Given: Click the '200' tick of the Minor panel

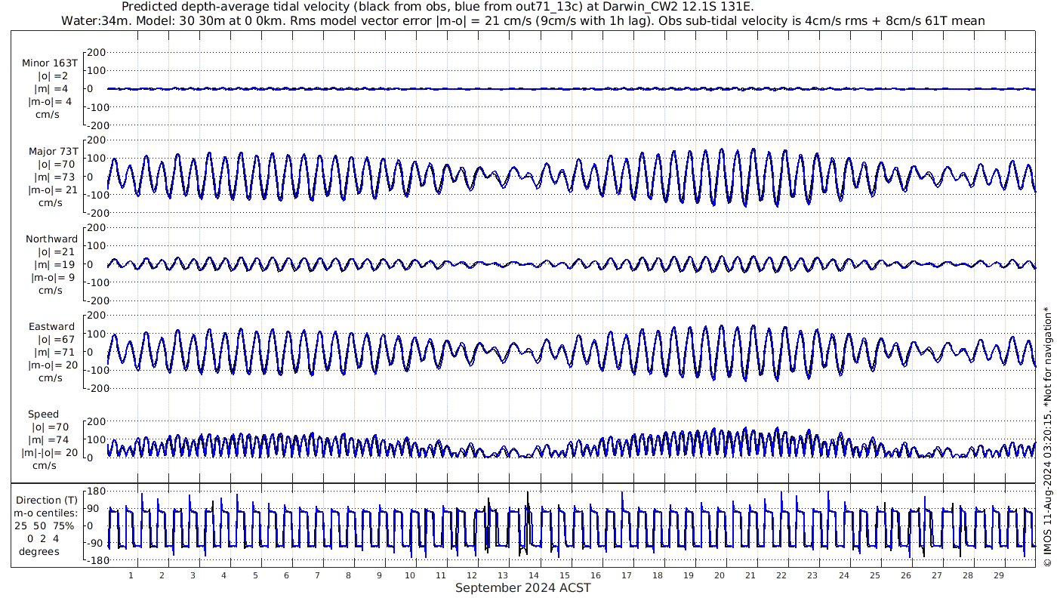Looking at the screenshot, I should point(96,53).
